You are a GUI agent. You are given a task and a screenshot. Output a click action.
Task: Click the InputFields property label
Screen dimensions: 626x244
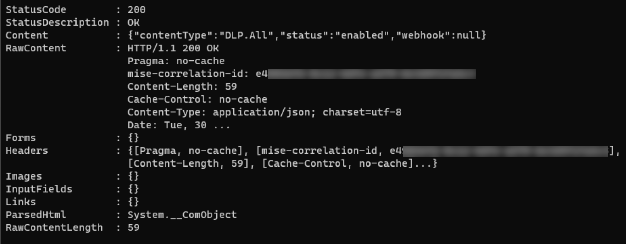click(x=39, y=189)
